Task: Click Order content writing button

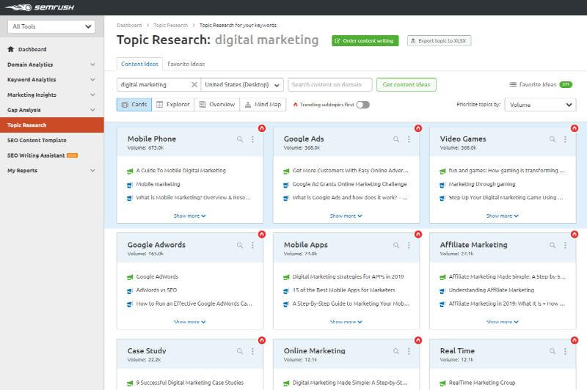Action: (365, 41)
